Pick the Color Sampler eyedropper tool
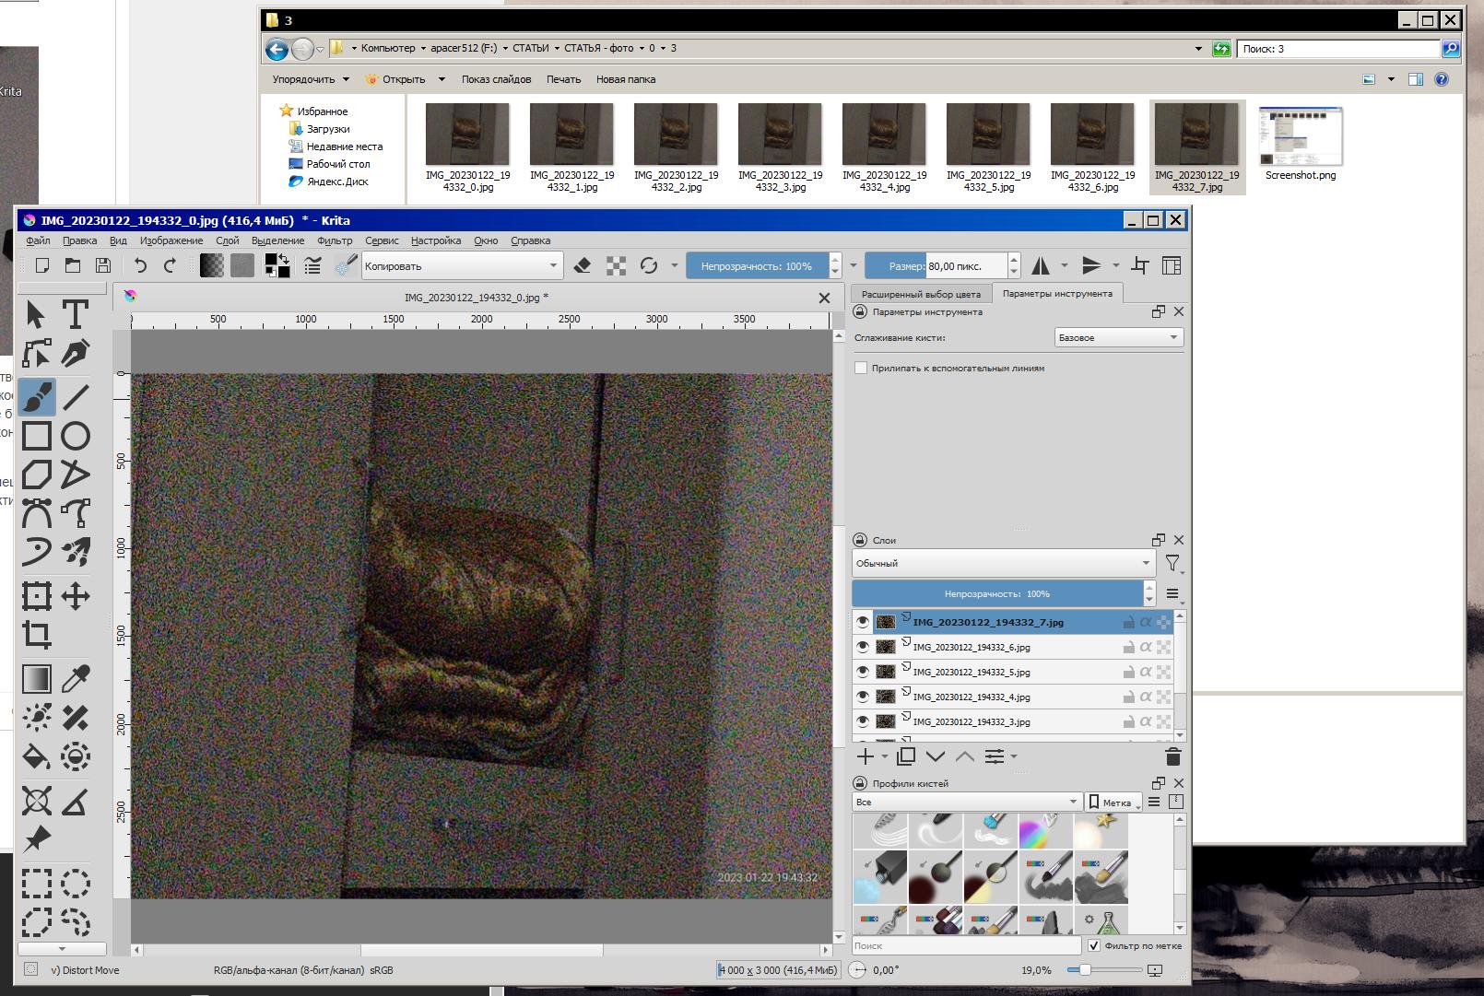 pos(75,679)
